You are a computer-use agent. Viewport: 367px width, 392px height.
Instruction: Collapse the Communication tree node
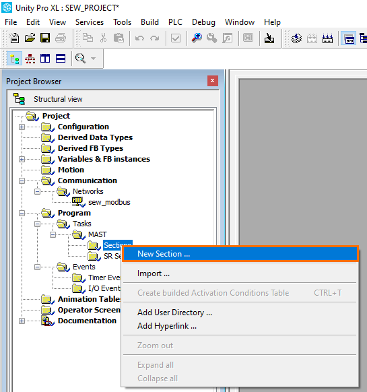coord(22,181)
